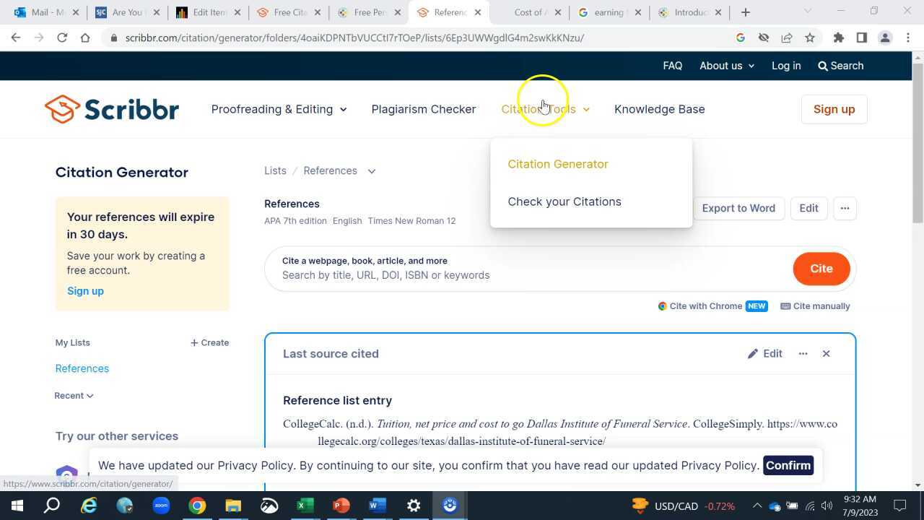924x520 pixels.
Task: Click the Cite with Chrome icon
Action: pos(662,305)
